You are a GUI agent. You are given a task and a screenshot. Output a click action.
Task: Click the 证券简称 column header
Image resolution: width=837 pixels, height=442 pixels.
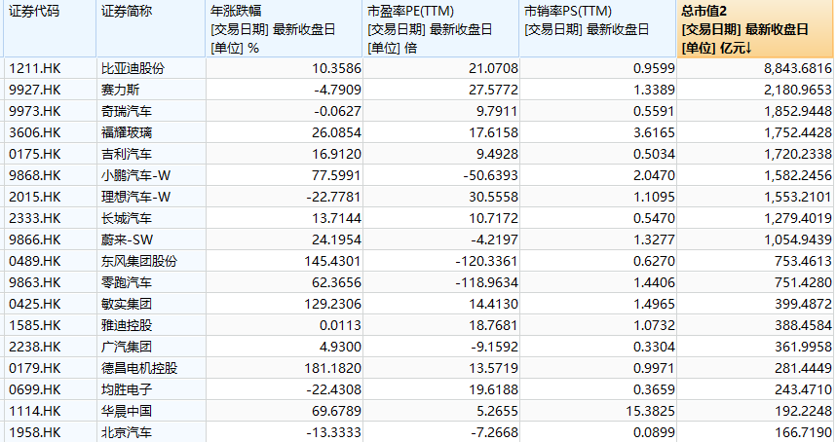point(150,29)
